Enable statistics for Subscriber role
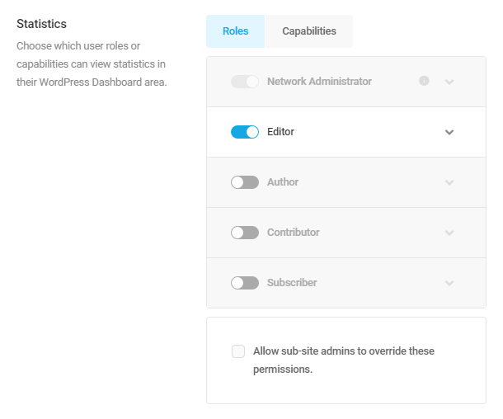 tap(245, 283)
